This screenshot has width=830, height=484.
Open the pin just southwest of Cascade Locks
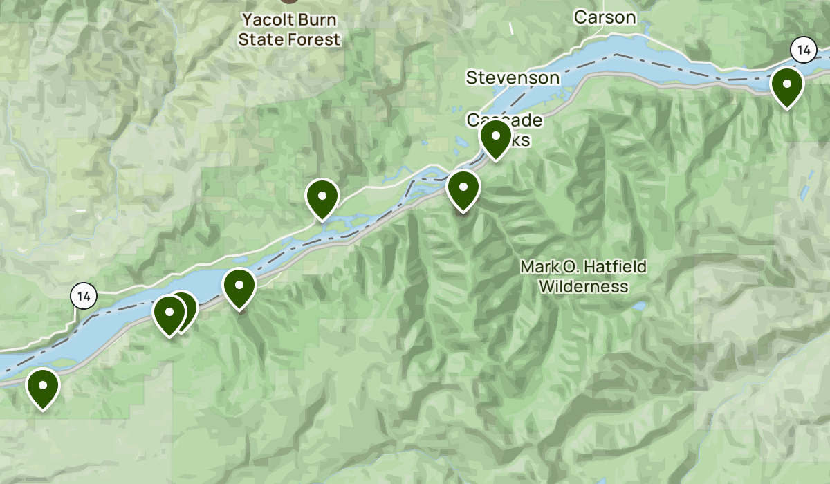point(463,189)
